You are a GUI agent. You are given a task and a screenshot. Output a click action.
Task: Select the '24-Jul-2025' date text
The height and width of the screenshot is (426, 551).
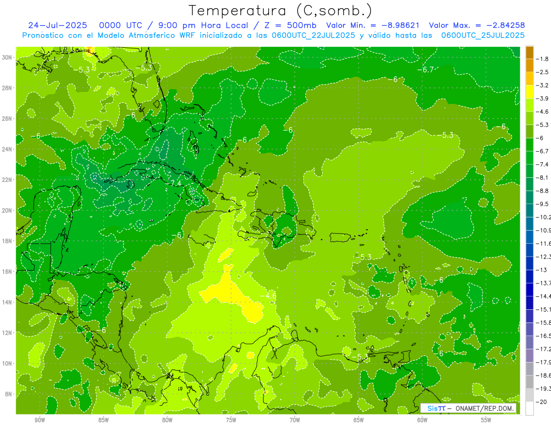pyautogui.click(x=57, y=25)
